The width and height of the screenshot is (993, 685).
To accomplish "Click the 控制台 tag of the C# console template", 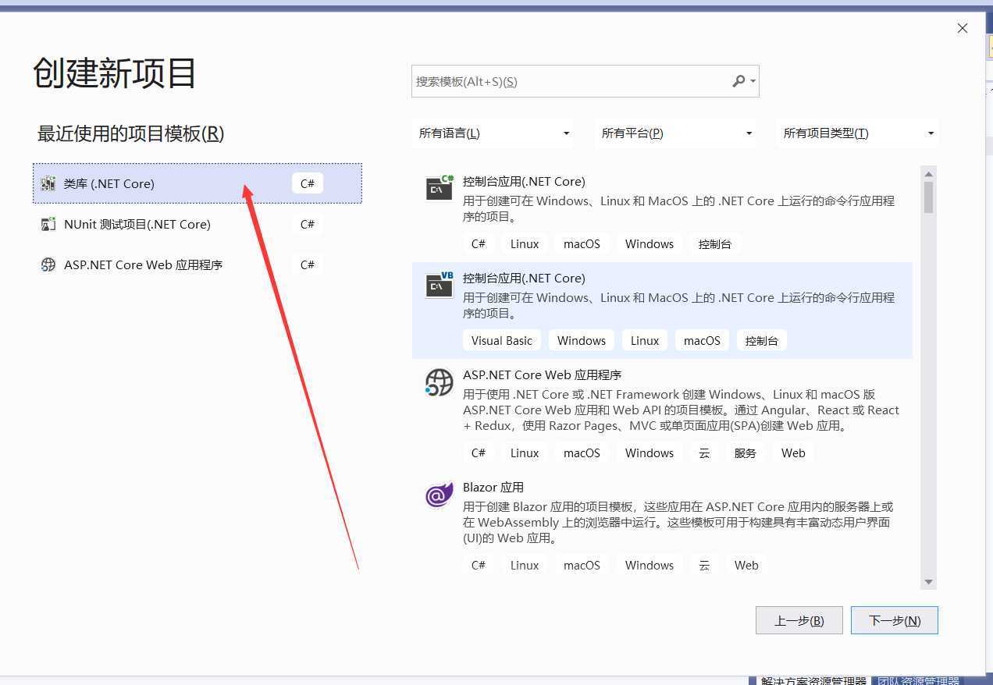I will click(x=715, y=244).
